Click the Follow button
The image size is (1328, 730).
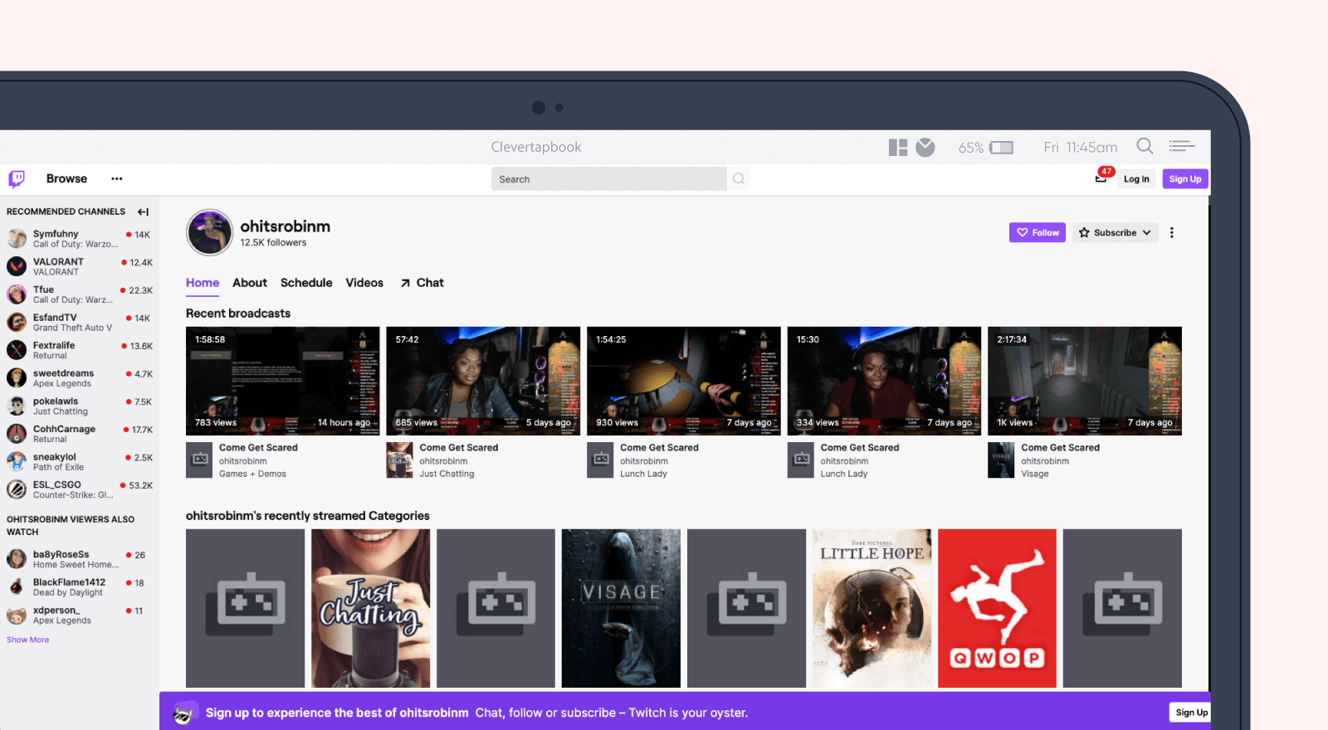1037,233
